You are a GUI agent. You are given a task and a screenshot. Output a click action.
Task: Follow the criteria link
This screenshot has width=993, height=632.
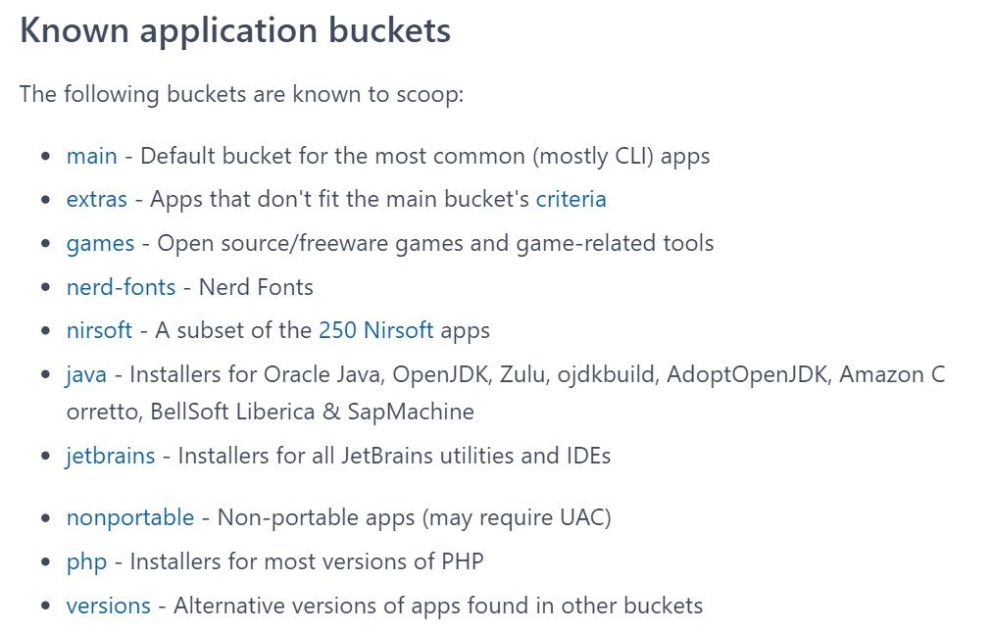(x=571, y=200)
